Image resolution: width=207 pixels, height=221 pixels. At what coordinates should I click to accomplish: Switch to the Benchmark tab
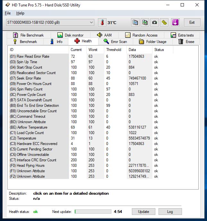pyautogui.click(x=25, y=42)
